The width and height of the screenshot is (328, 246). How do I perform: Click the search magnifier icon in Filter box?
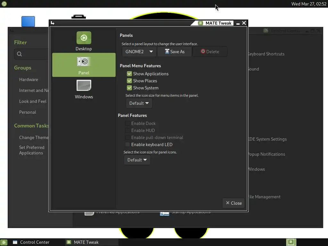coord(19,54)
